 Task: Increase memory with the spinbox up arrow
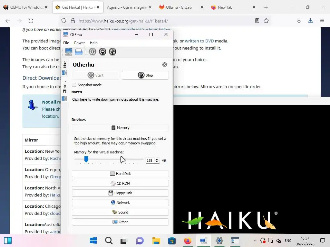[157, 159]
